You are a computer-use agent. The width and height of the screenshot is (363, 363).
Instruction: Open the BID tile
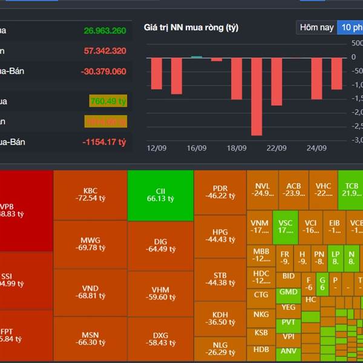(289, 280)
